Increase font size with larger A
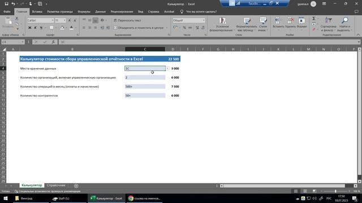Image resolution: width=362 pixels, height=203 pixels. [70, 20]
